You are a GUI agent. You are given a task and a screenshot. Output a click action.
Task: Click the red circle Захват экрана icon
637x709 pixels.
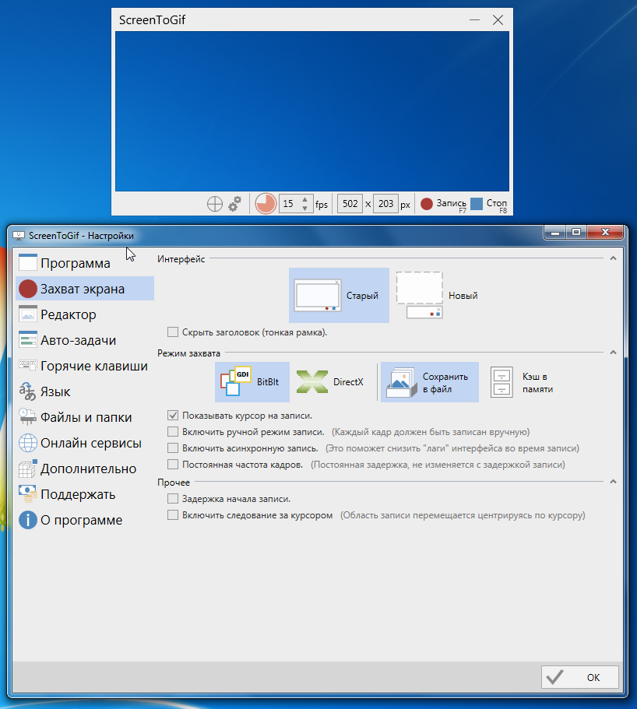pyautogui.click(x=27, y=289)
